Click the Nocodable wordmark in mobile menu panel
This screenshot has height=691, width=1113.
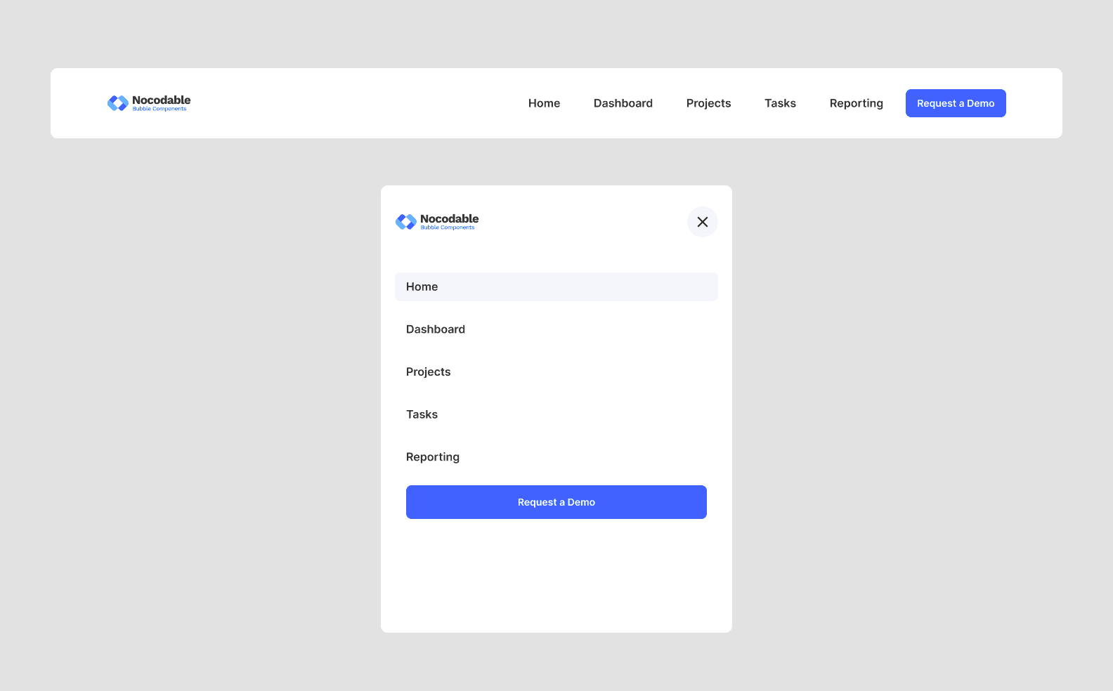[x=450, y=218]
